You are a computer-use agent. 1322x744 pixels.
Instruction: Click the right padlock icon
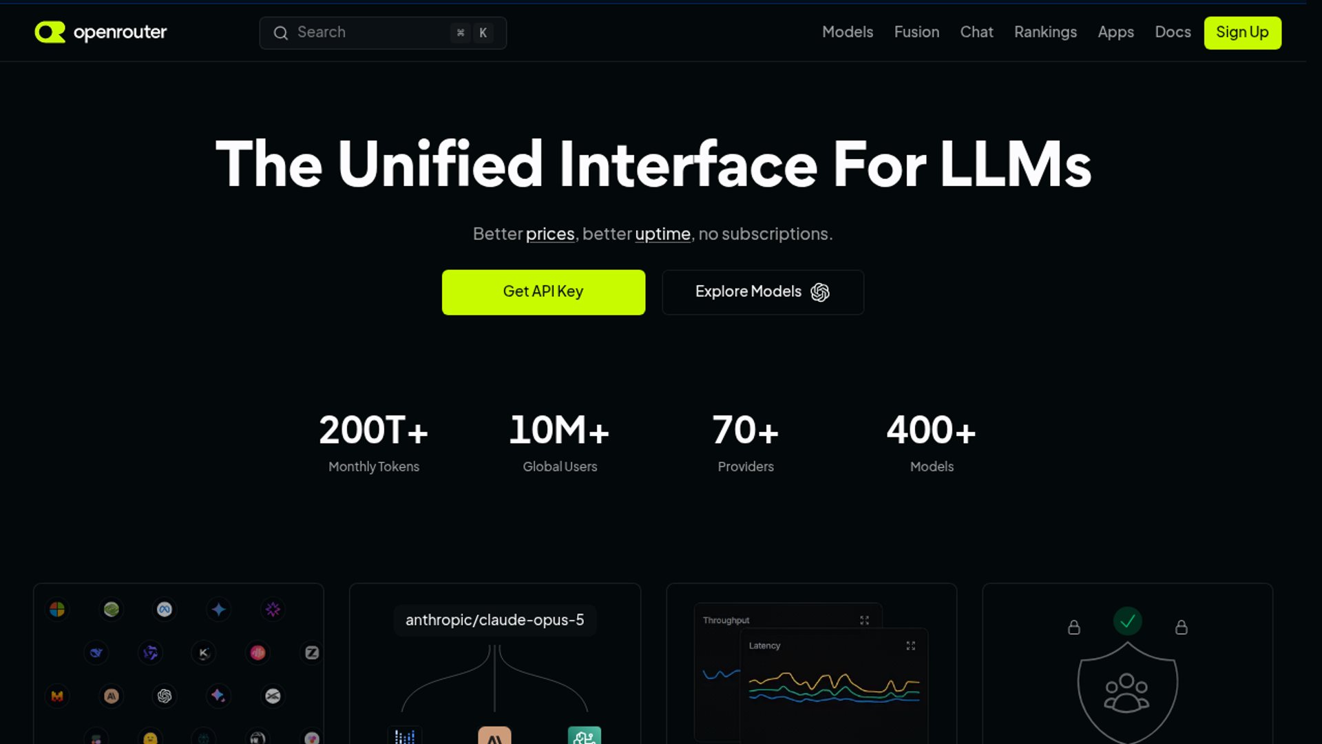[1181, 627]
